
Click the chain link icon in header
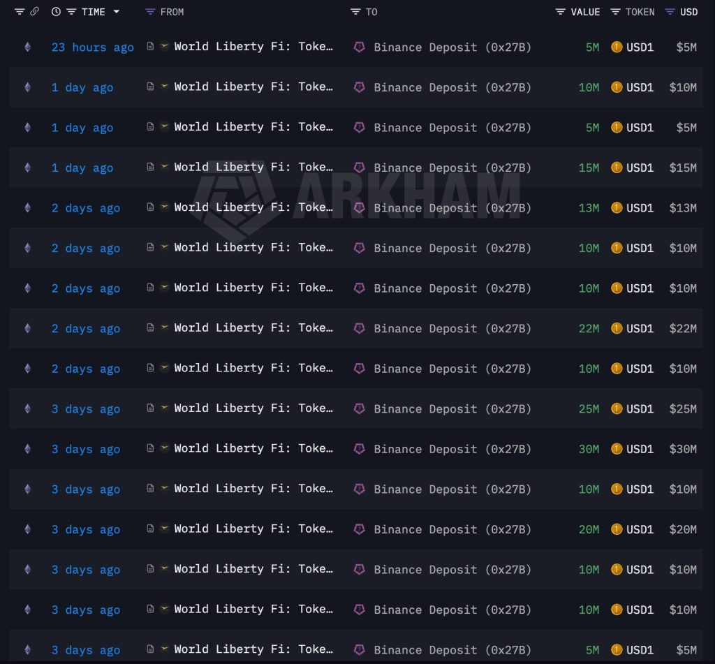click(35, 12)
